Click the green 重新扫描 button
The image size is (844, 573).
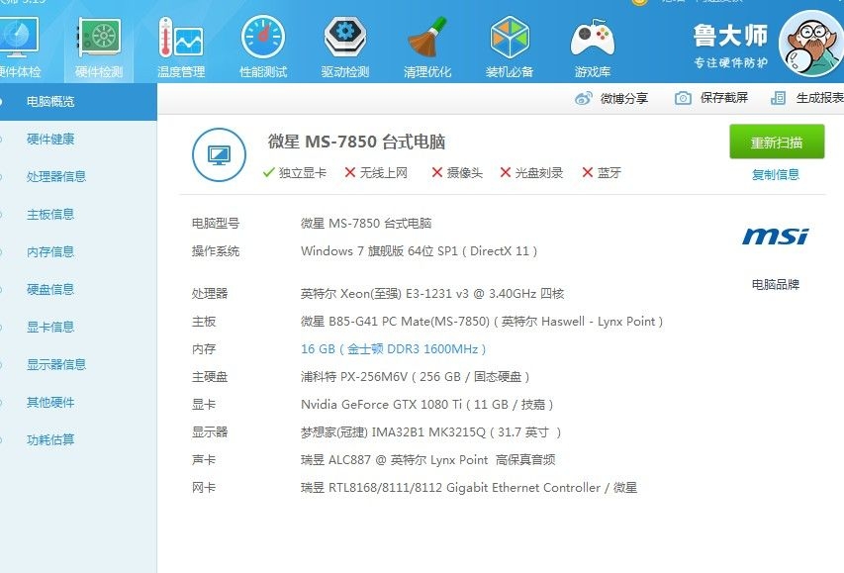coord(777,142)
